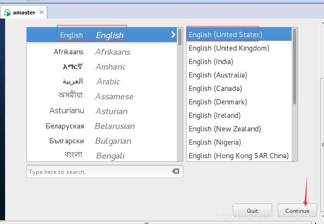
Task: Close the amaster tab
Action: point(42,12)
